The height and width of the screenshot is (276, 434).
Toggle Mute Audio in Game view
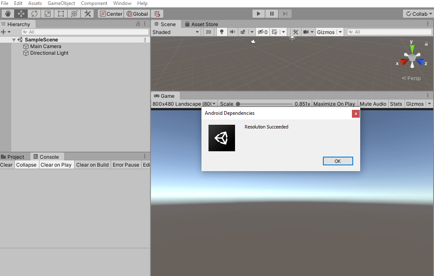tap(373, 104)
